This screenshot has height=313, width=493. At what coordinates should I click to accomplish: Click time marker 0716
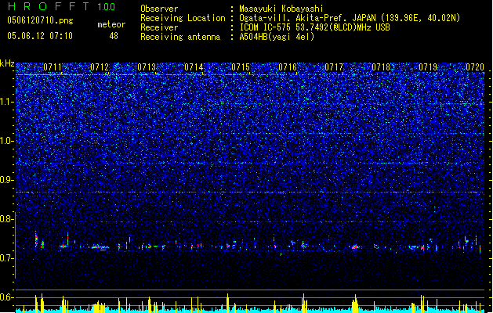coord(288,67)
